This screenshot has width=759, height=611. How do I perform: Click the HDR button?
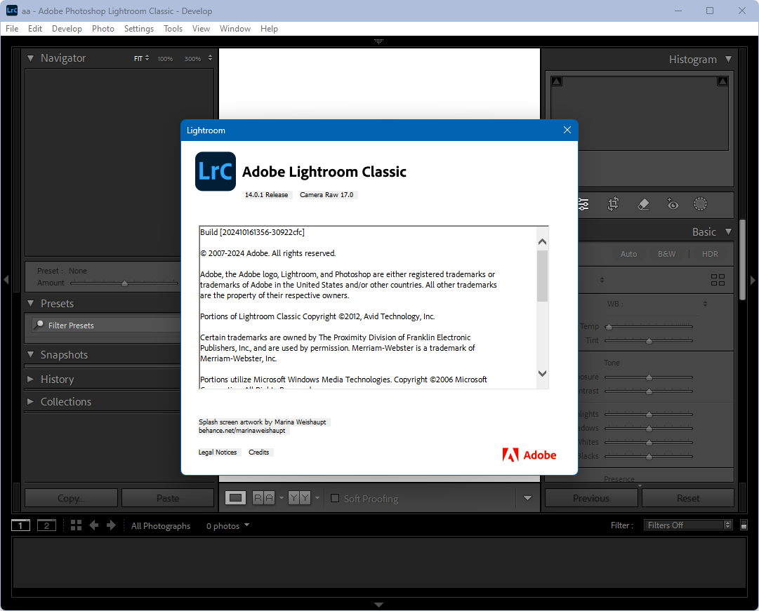(x=710, y=254)
